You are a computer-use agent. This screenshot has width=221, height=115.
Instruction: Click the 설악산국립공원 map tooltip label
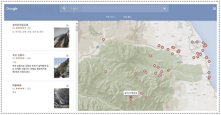click(x=131, y=93)
